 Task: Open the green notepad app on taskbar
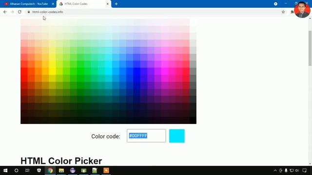(x=95, y=171)
